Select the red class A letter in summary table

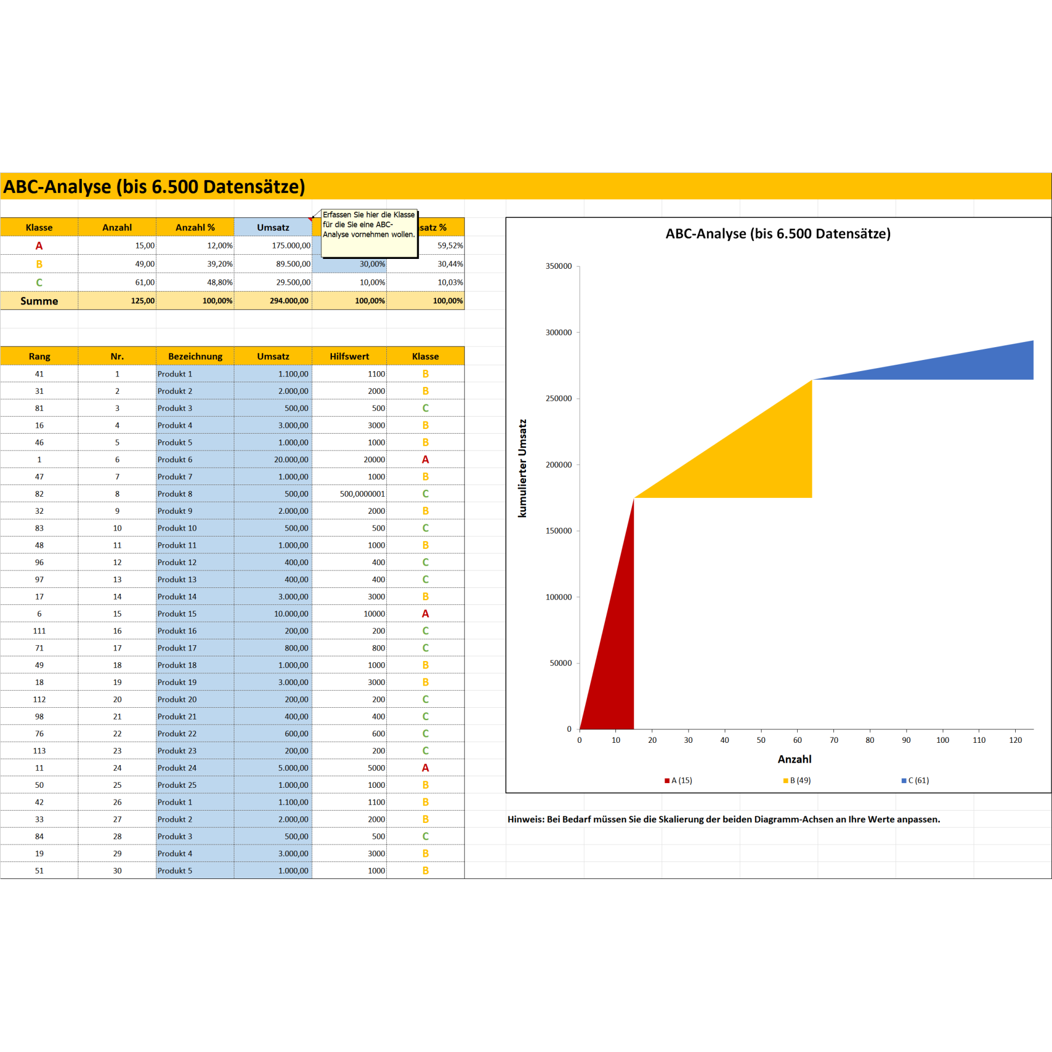pyautogui.click(x=39, y=246)
